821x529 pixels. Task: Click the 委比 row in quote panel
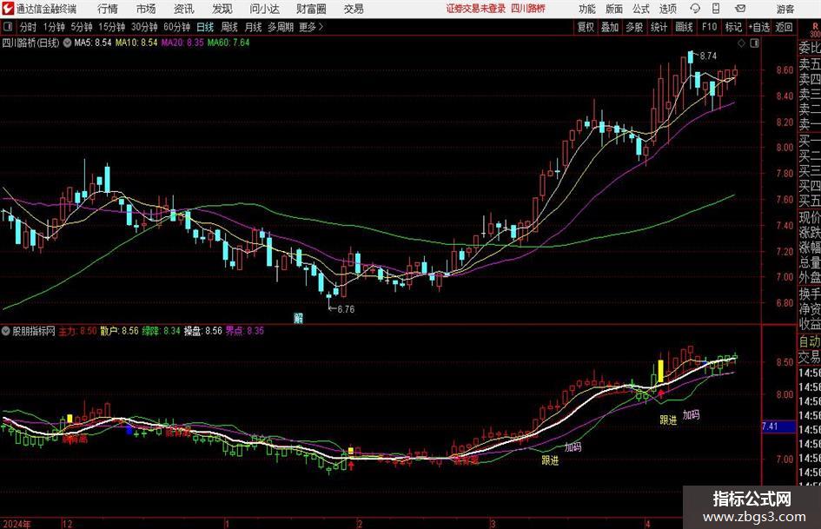[x=809, y=48]
